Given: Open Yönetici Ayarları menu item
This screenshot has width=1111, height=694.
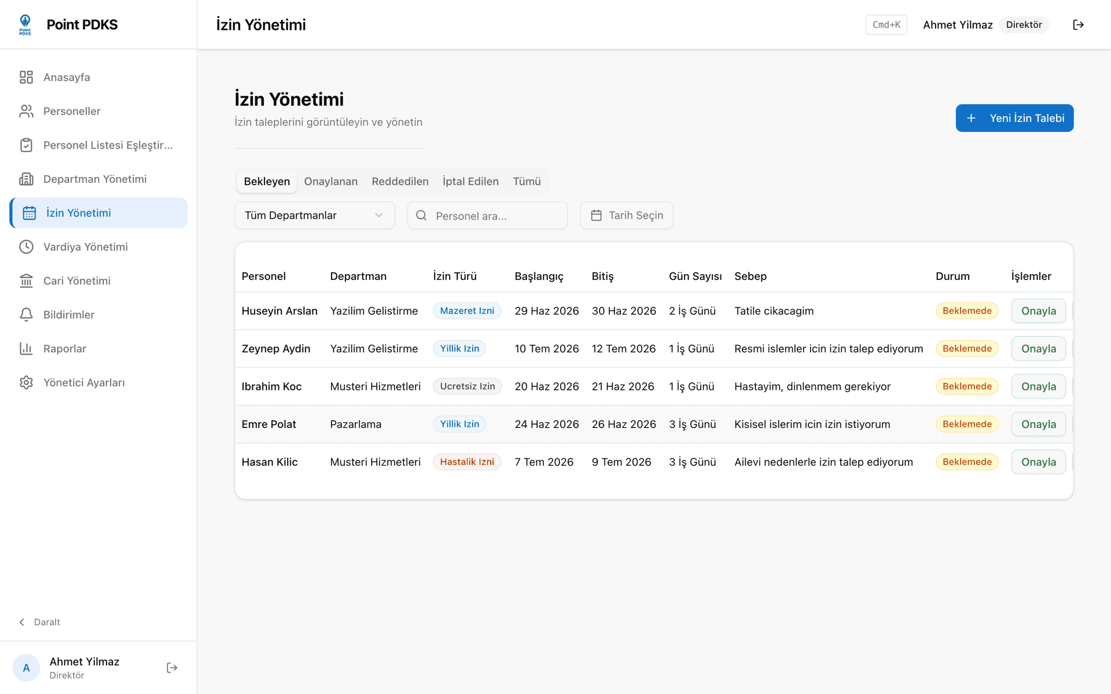Looking at the screenshot, I should 98,382.
